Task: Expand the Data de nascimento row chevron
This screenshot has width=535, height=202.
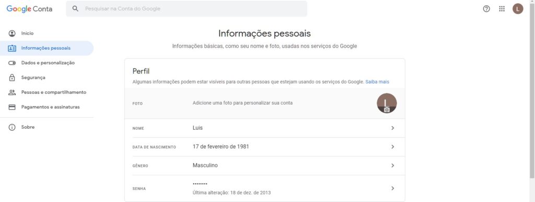Action: [x=392, y=147]
